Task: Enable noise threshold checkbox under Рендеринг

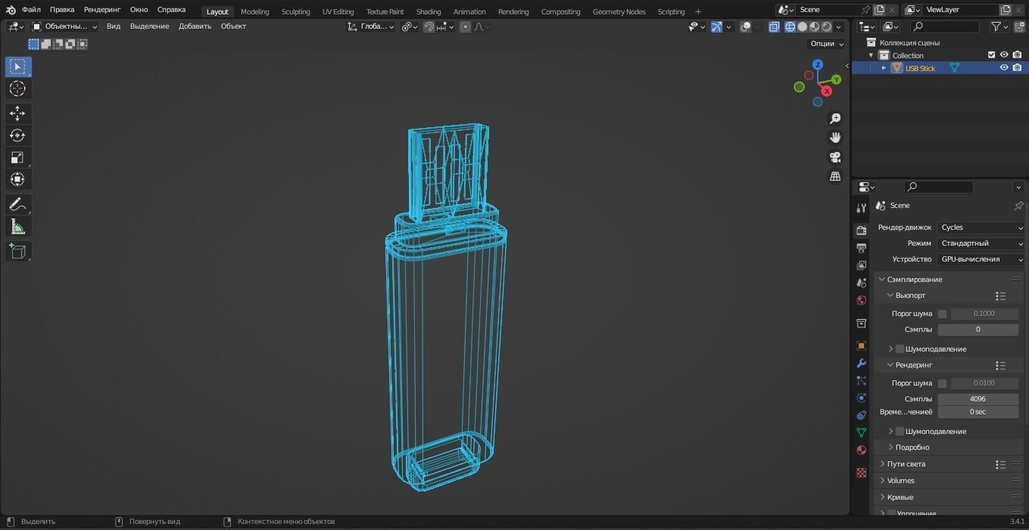Action: 942,383
